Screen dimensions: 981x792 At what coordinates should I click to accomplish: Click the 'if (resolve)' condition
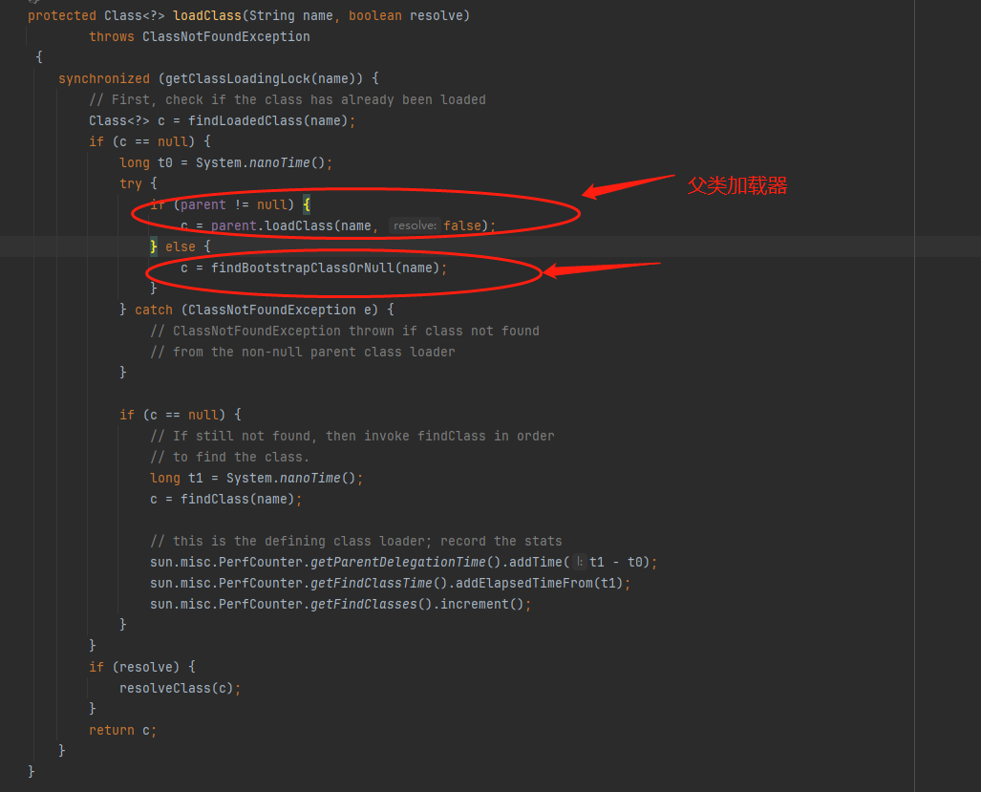(141, 667)
